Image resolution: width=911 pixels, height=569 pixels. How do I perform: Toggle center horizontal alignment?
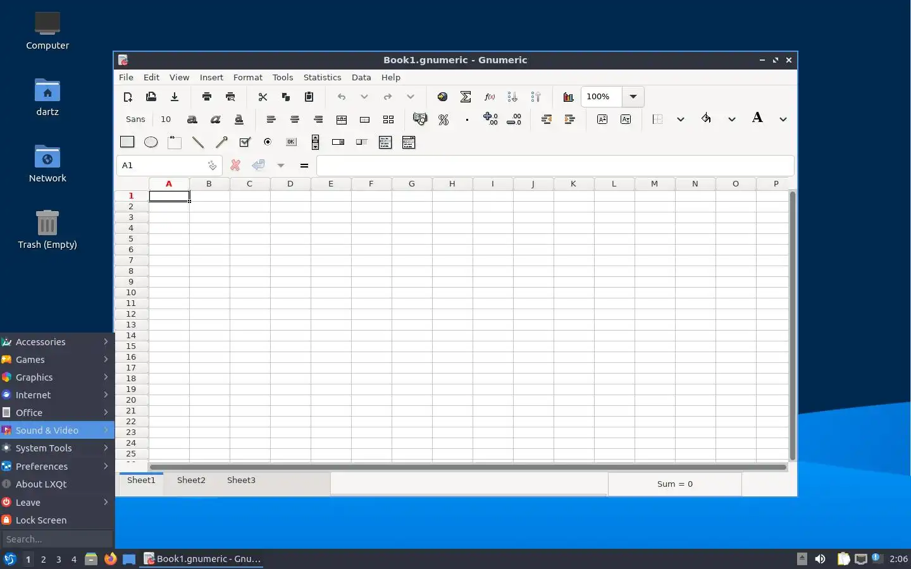pyautogui.click(x=295, y=119)
